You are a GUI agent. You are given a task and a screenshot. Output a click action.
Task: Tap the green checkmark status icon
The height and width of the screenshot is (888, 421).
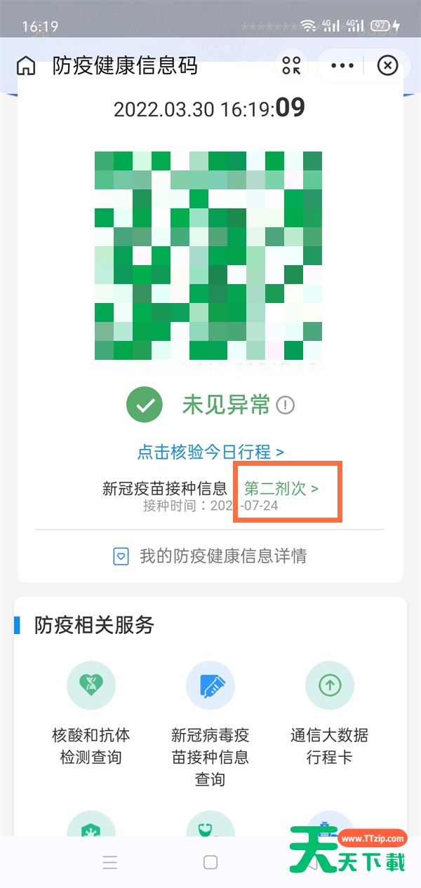tap(145, 405)
